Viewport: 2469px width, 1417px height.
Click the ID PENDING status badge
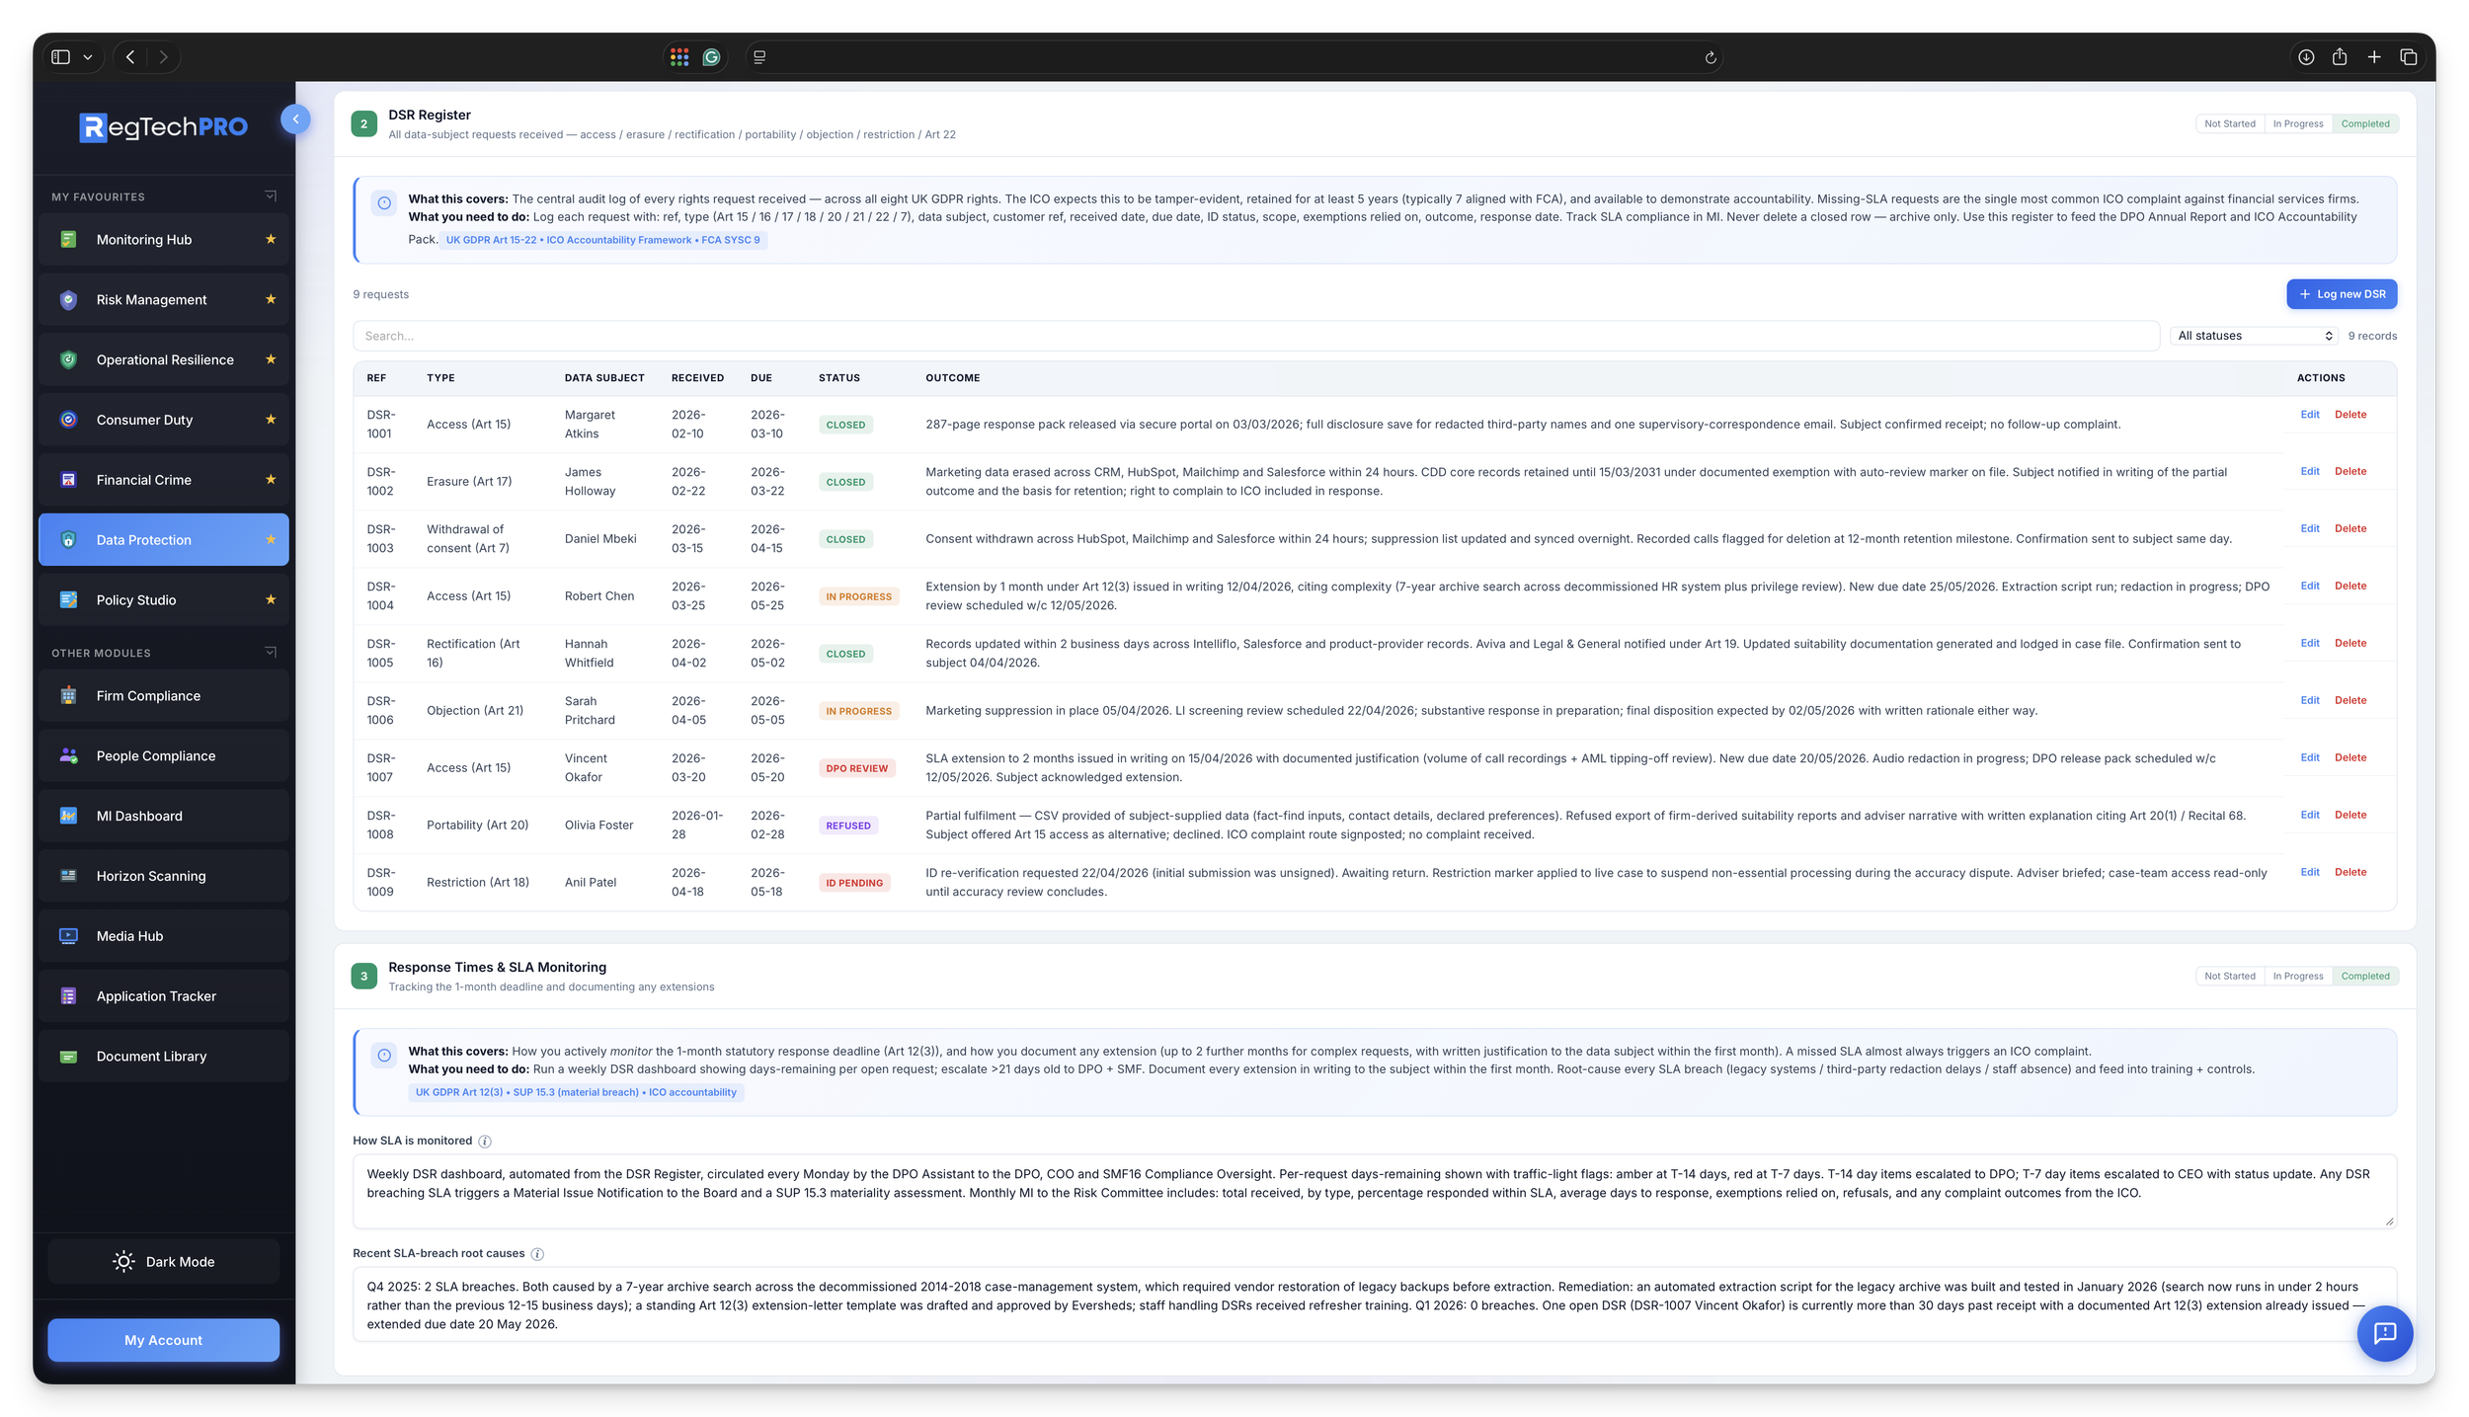854,883
